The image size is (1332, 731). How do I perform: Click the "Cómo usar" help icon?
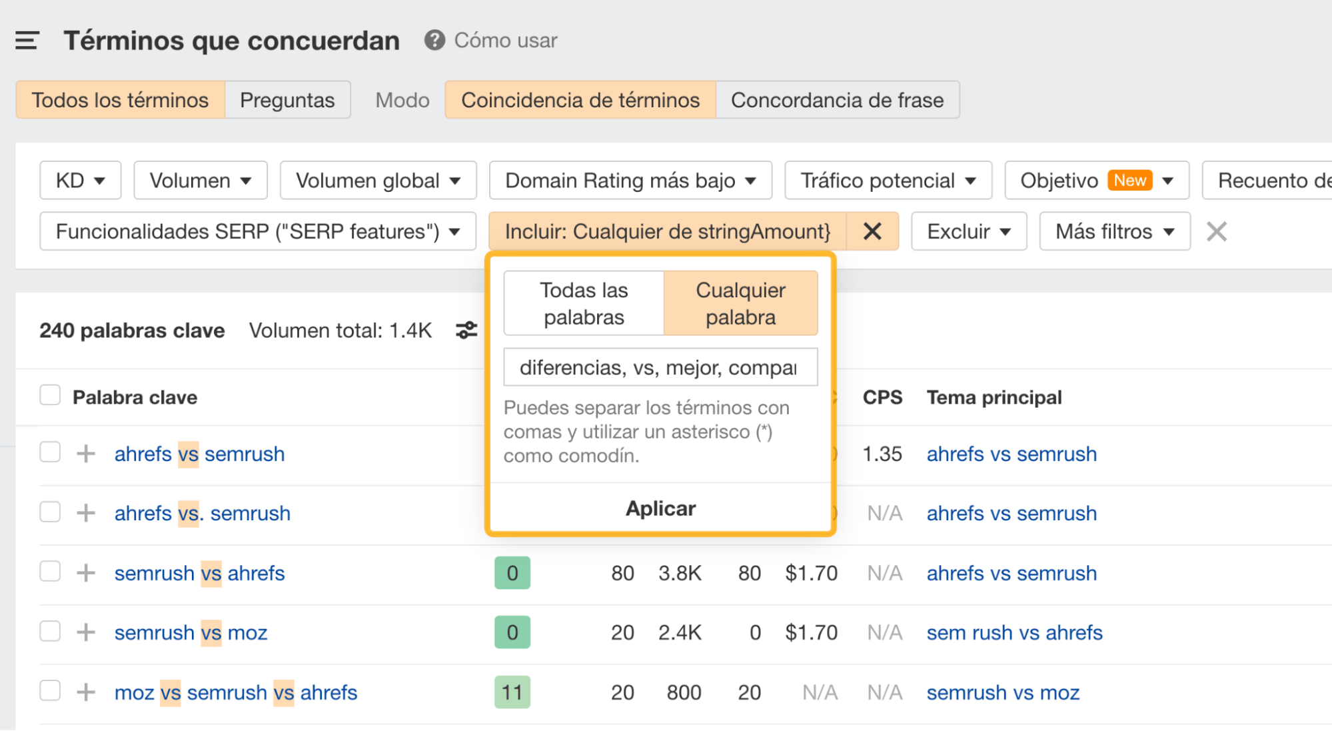point(434,40)
